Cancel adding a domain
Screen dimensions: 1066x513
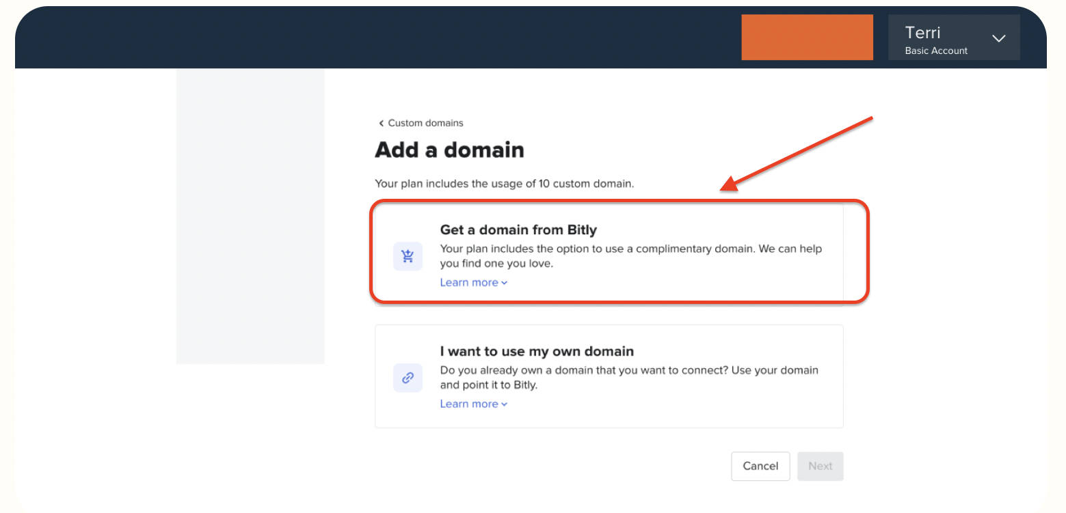(760, 466)
